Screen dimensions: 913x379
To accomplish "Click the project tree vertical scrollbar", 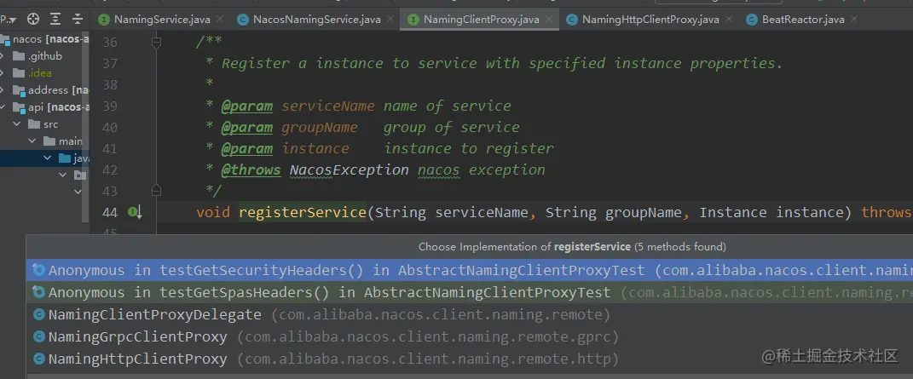I will click(87, 128).
